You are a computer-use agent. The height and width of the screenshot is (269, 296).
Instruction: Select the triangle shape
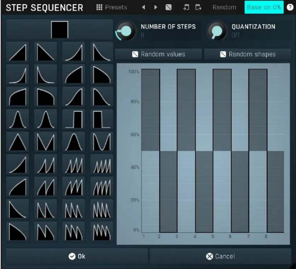[x=17, y=142]
